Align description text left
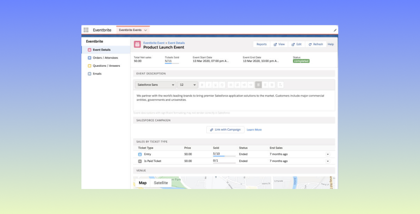The height and width of the screenshot is (214, 420). 259,85
